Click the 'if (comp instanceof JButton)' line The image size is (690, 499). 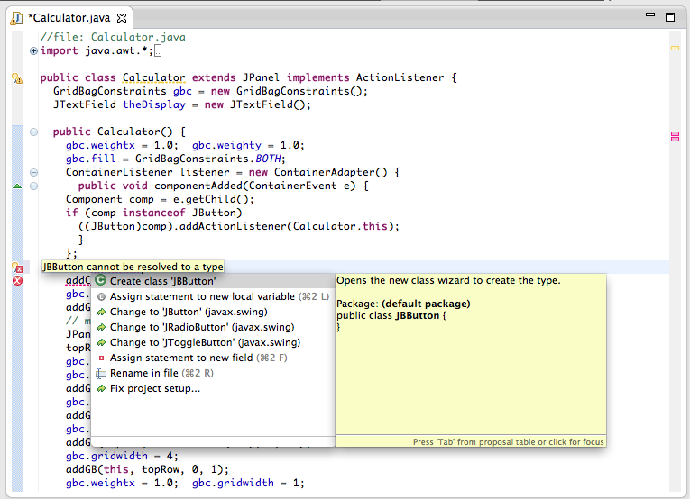point(154,213)
